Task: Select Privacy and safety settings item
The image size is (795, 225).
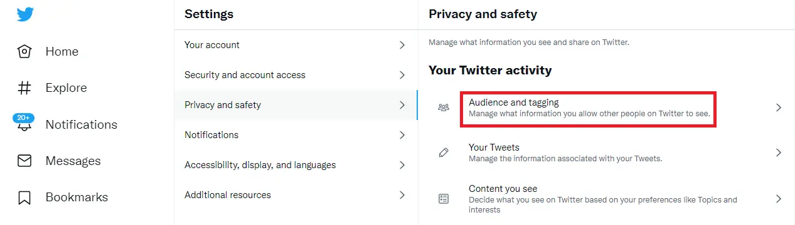Action: click(296, 105)
